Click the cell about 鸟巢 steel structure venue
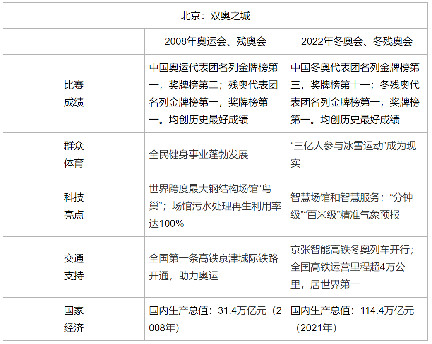 click(215, 206)
